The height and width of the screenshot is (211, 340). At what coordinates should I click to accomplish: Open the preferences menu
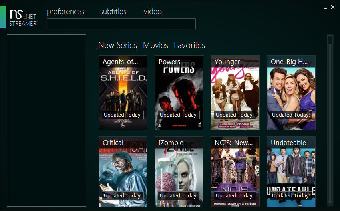[x=66, y=12]
